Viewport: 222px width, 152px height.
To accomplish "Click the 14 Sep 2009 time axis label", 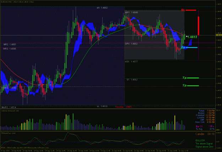I will (4, 151).
